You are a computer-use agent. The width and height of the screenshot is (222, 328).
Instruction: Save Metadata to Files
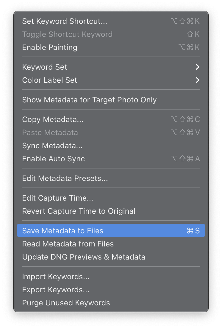click(x=63, y=231)
